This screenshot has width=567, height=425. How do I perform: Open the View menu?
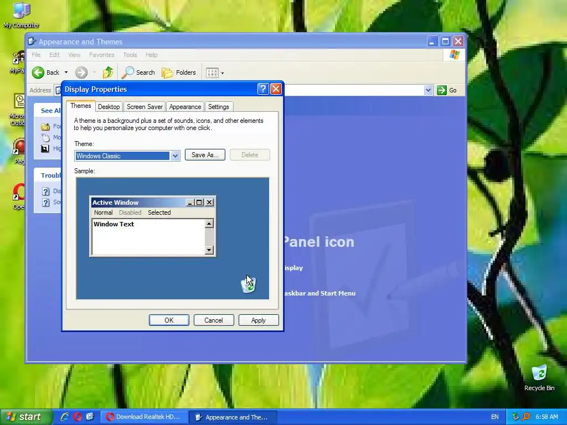(x=74, y=55)
